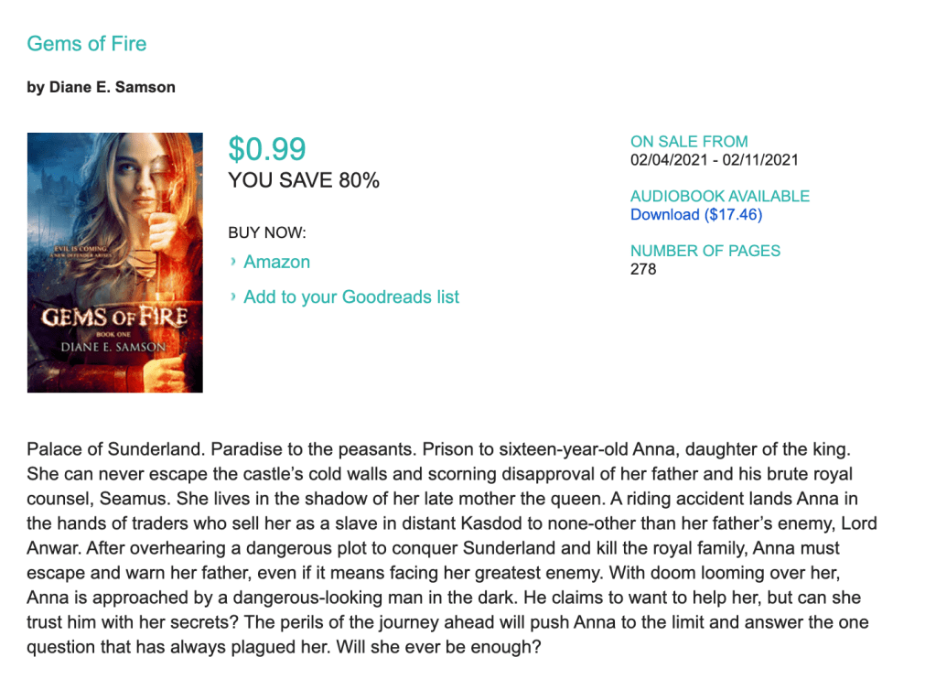Download the audiobook for $17.46
The width and height of the screenshot is (936, 679).
point(696,215)
